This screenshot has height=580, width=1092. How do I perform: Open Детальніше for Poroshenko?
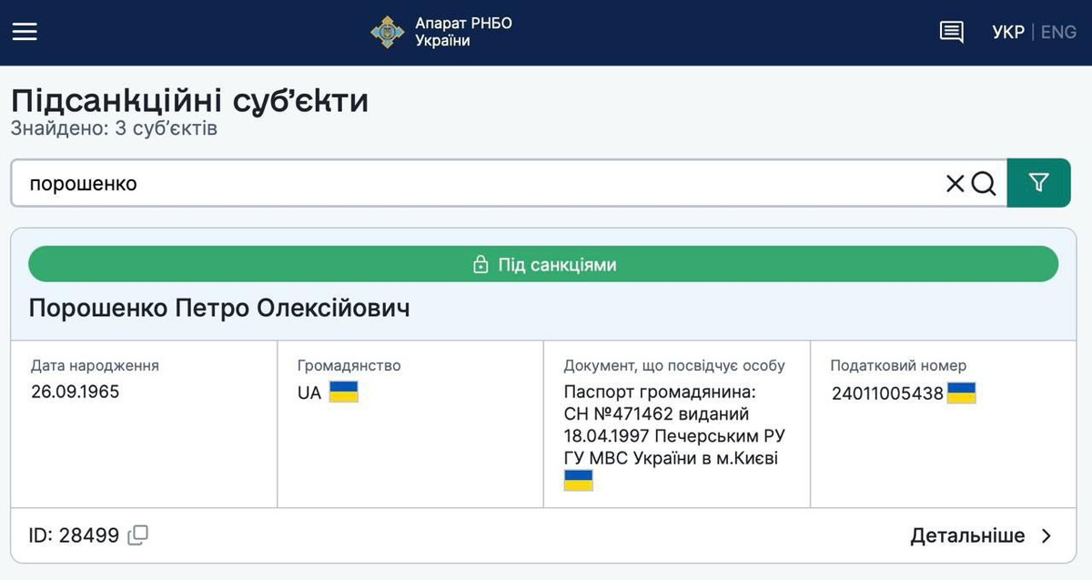coord(967,535)
